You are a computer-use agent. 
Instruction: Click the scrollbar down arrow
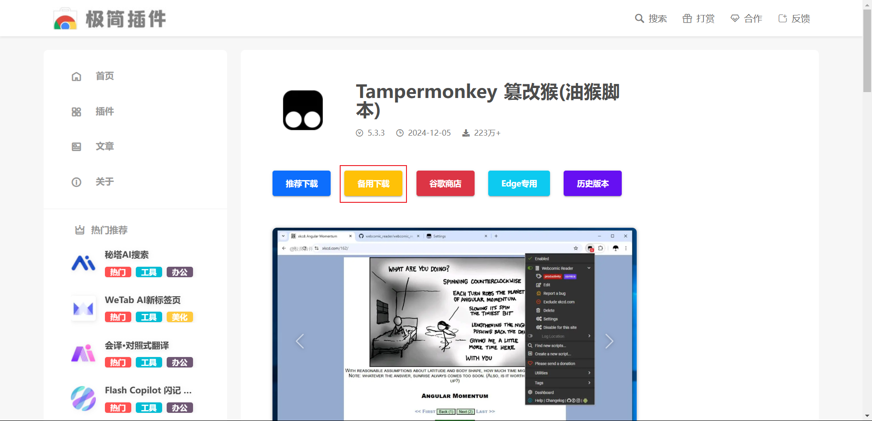pyautogui.click(x=867, y=416)
